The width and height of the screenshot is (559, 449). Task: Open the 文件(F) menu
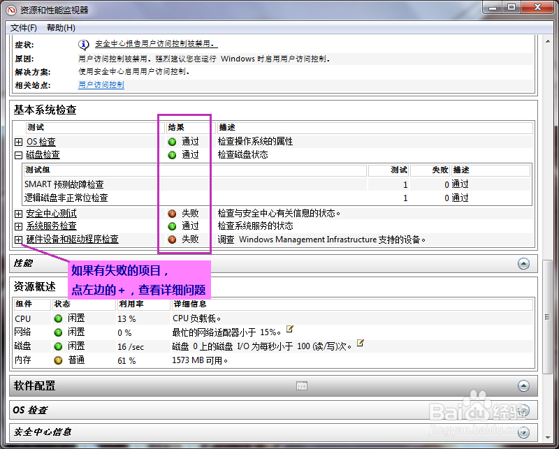click(x=23, y=28)
